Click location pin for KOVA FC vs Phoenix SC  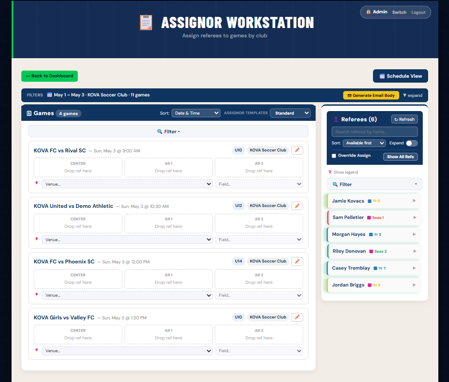pos(36,294)
